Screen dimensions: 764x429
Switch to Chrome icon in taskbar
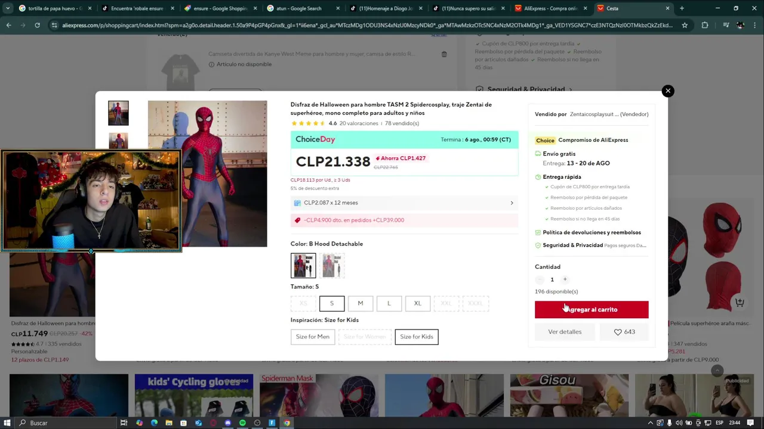286,423
